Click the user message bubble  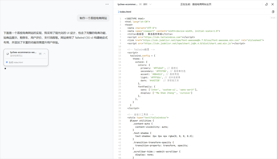(93, 18)
